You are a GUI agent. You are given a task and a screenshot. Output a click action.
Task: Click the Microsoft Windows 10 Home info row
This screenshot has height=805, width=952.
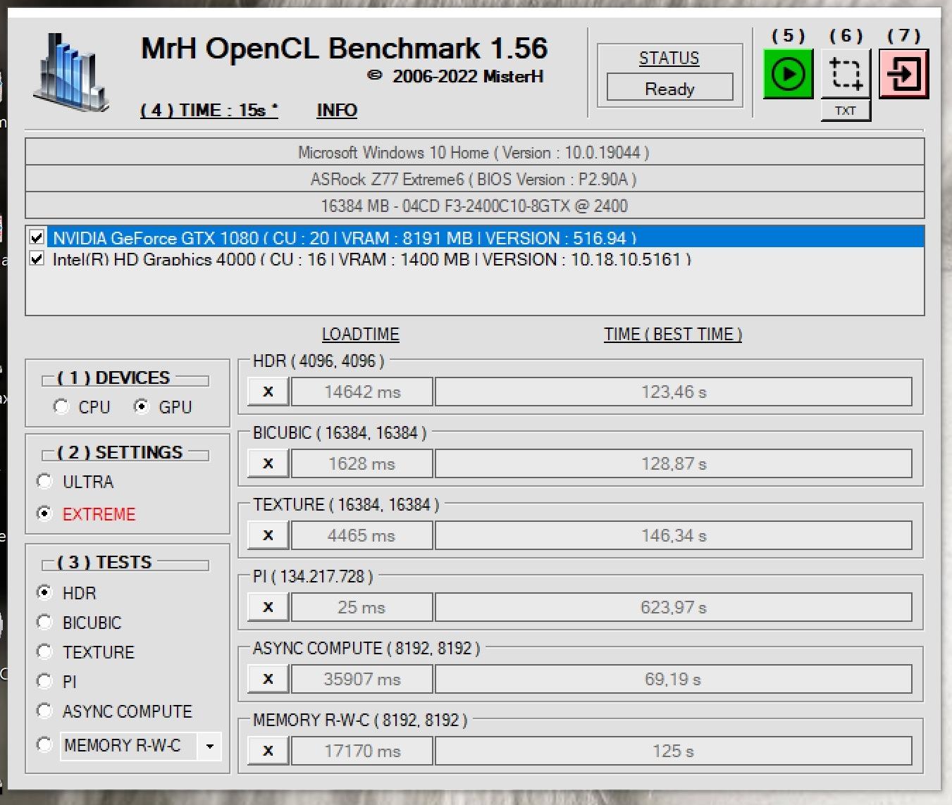tap(474, 152)
